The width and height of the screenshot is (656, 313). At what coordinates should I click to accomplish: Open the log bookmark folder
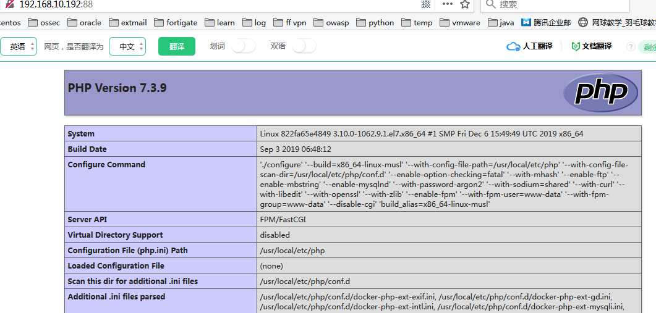tap(254, 23)
